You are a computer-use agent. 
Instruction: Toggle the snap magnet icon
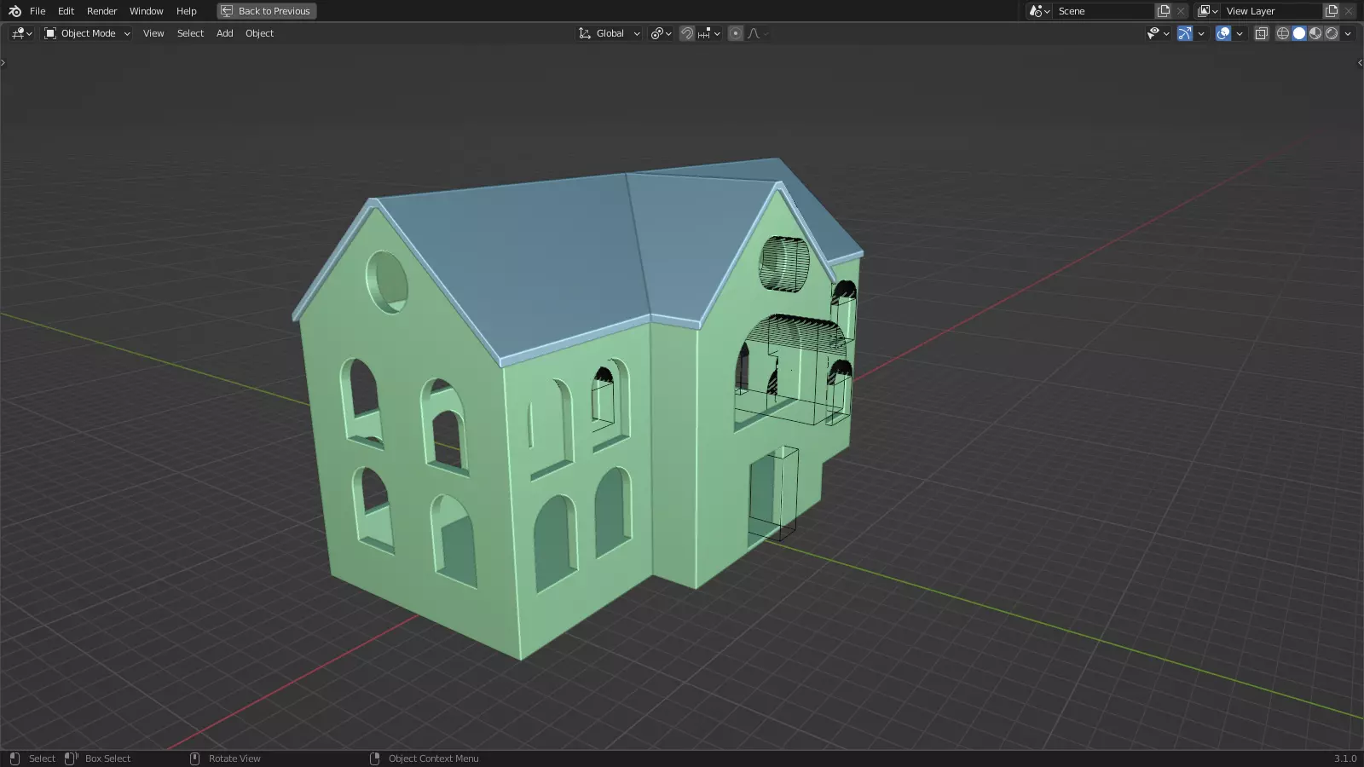click(x=686, y=33)
